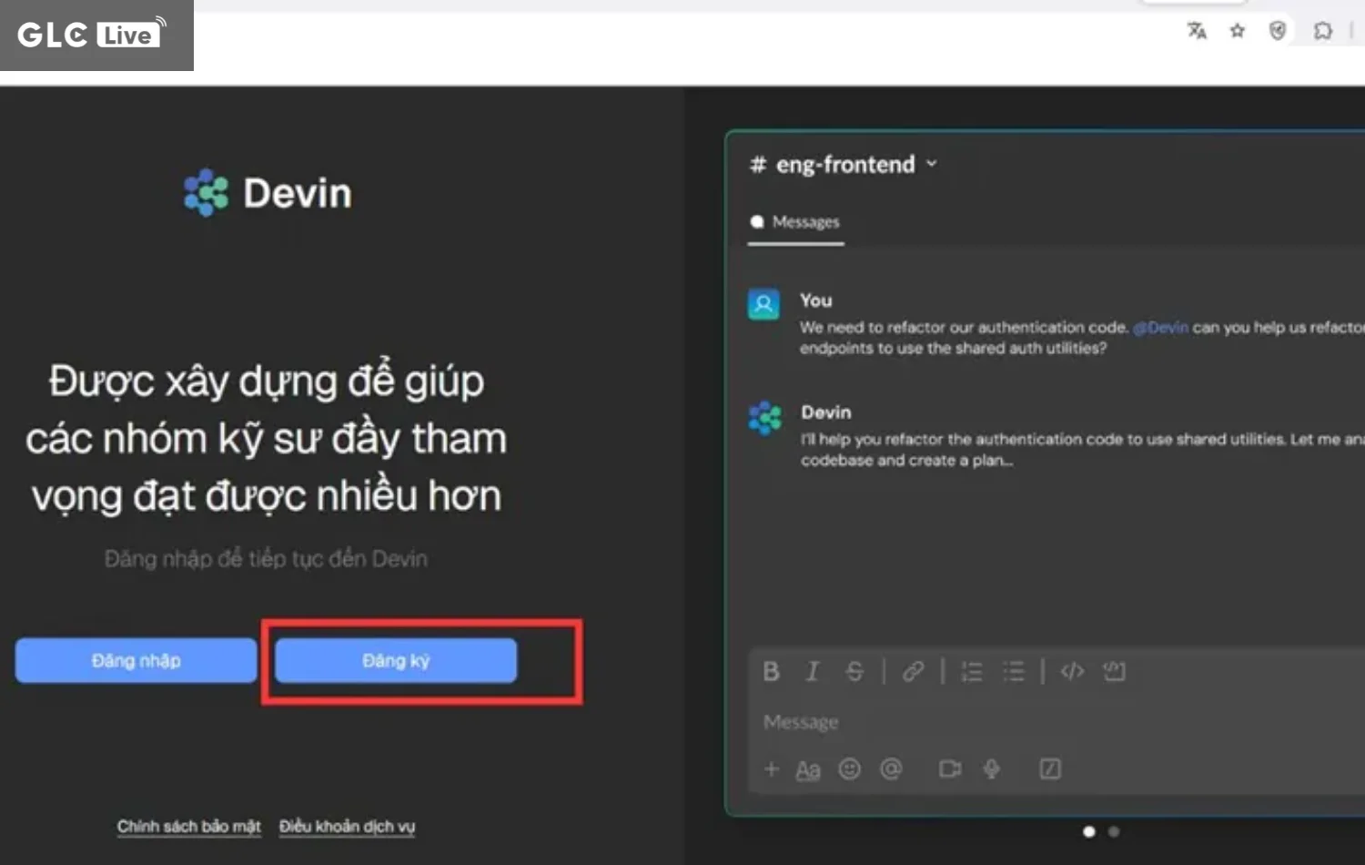
Task: Bookmark this page with the star icon
Action: [x=1237, y=31]
